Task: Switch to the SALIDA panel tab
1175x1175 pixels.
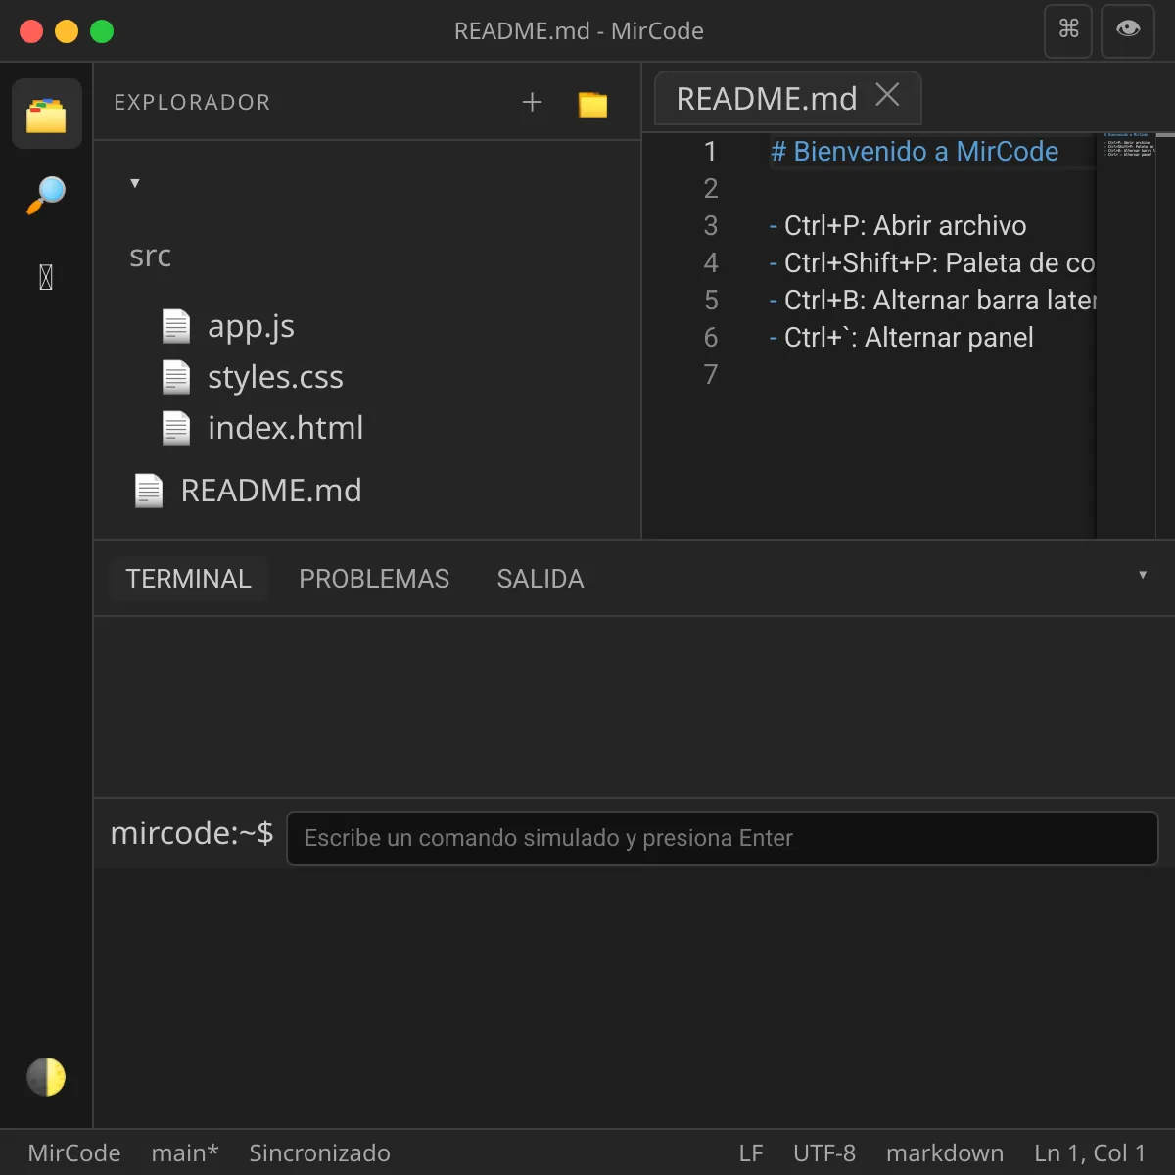Action: (540, 579)
